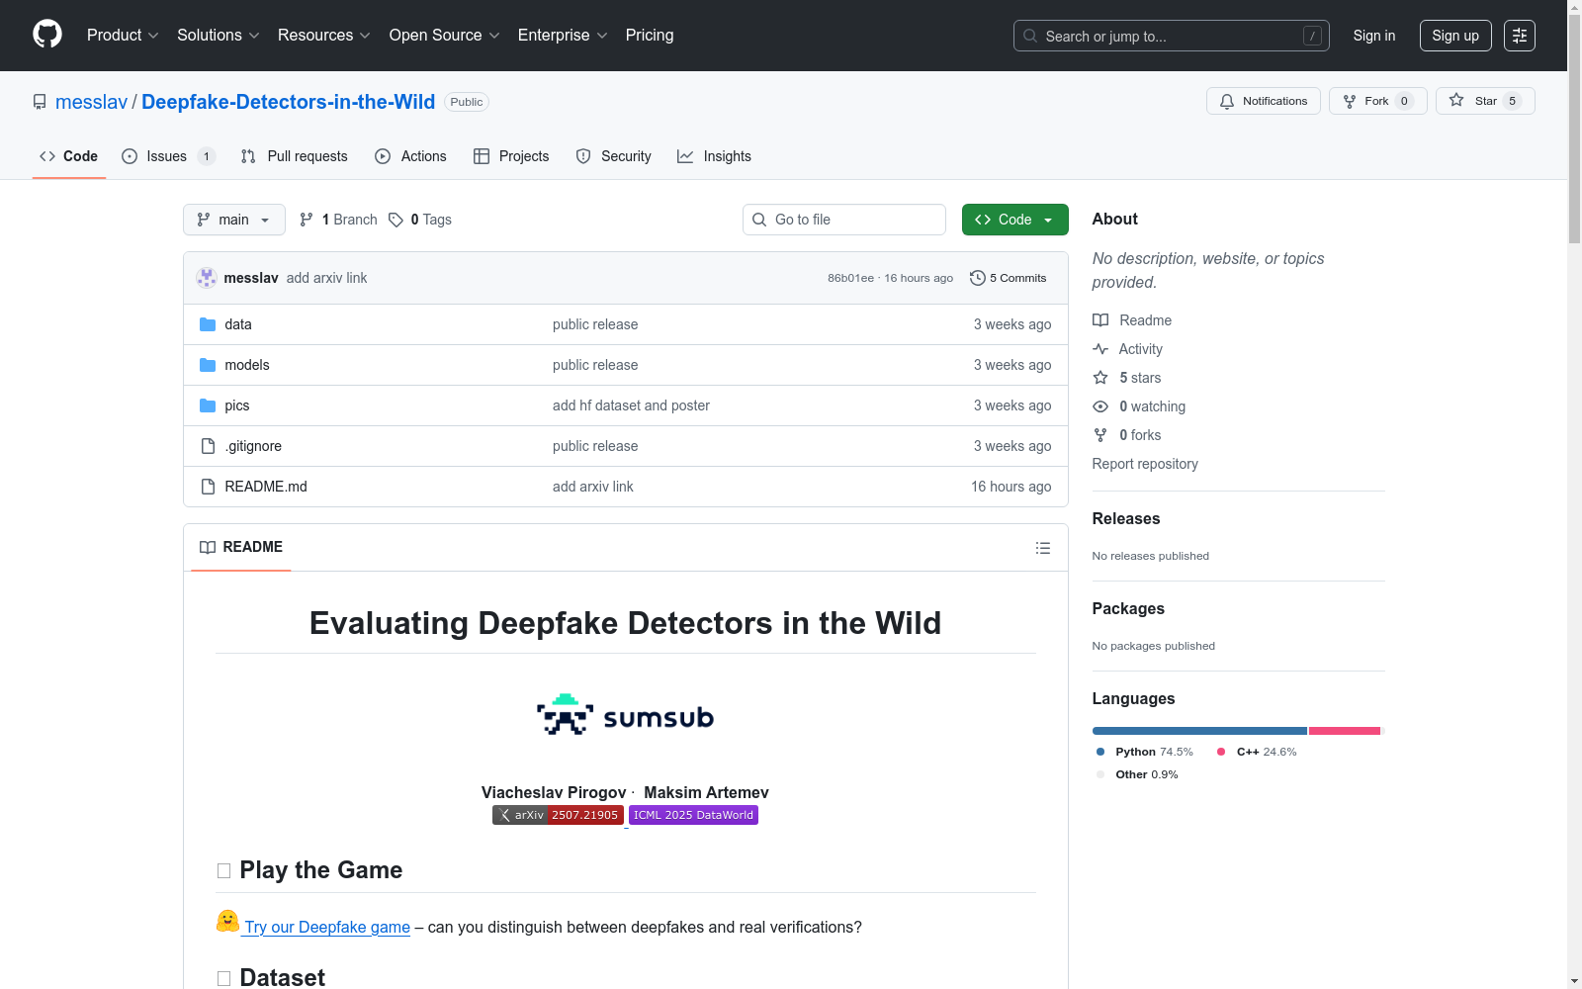This screenshot has width=1582, height=989.
Task: Click the Tags icon
Action: click(x=395, y=220)
